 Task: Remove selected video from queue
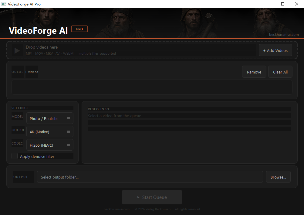pyautogui.click(x=254, y=72)
